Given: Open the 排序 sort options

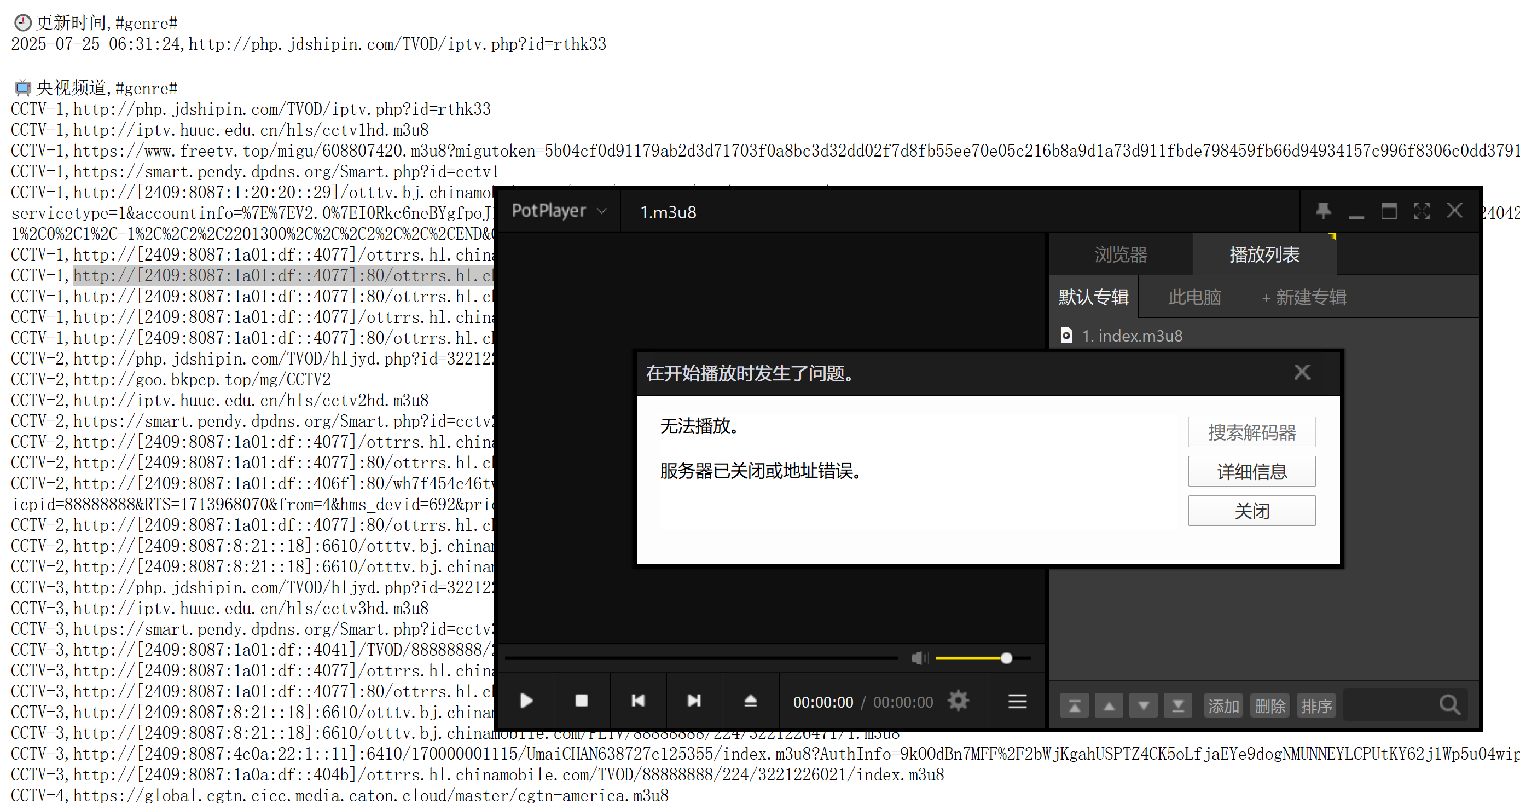Looking at the screenshot, I should click(x=1316, y=705).
